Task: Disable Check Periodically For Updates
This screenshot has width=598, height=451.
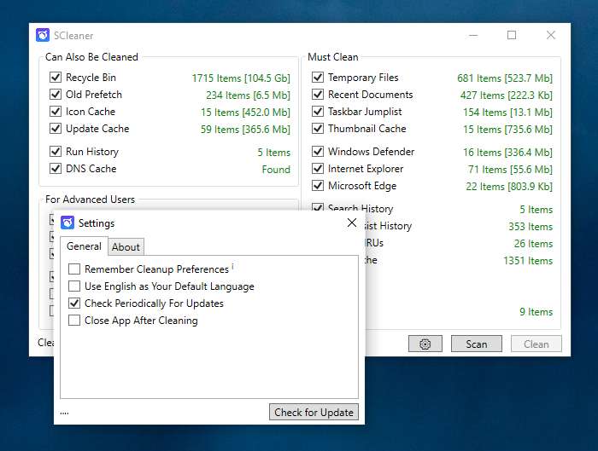Action: [x=74, y=303]
